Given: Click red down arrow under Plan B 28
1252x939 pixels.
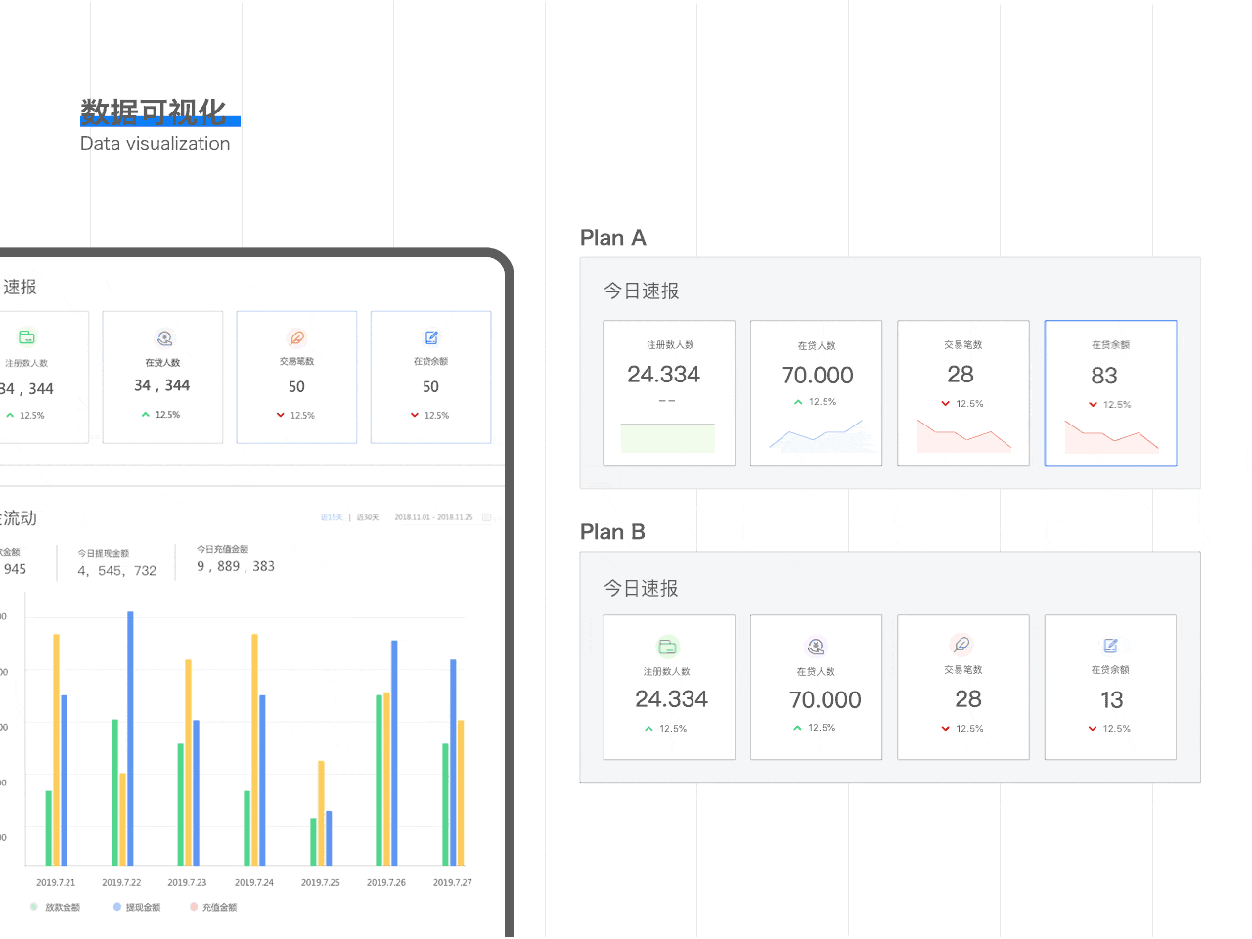Looking at the screenshot, I should (945, 729).
